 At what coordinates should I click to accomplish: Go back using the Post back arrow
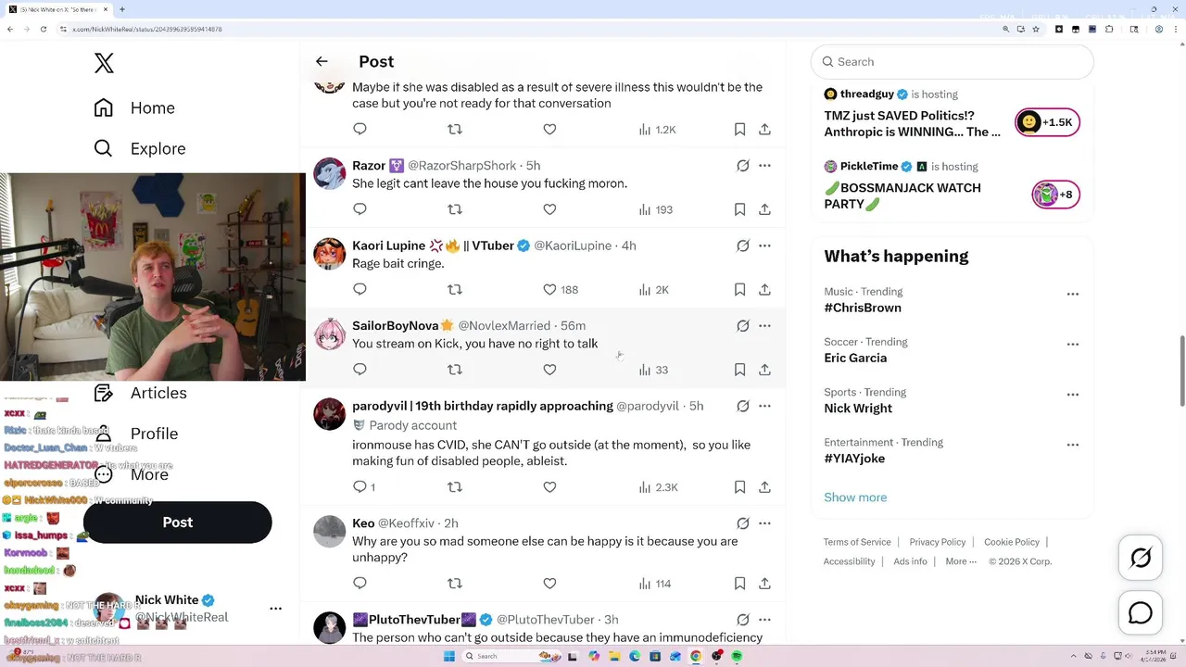(322, 61)
